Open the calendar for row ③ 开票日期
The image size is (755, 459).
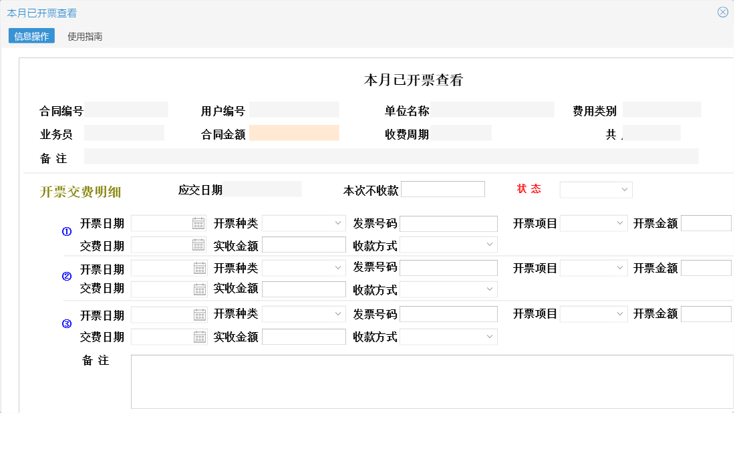[x=199, y=314]
